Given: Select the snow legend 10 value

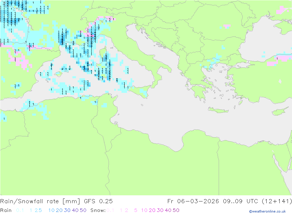Looking at the screenshot, I should click(x=144, y=210).
